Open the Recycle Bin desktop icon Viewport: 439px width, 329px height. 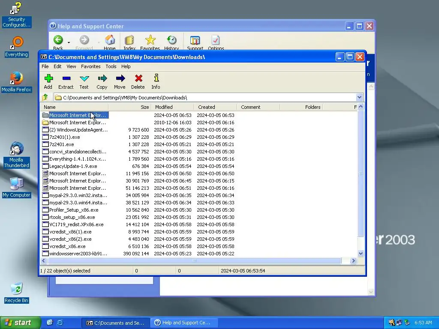click(17, 292)
